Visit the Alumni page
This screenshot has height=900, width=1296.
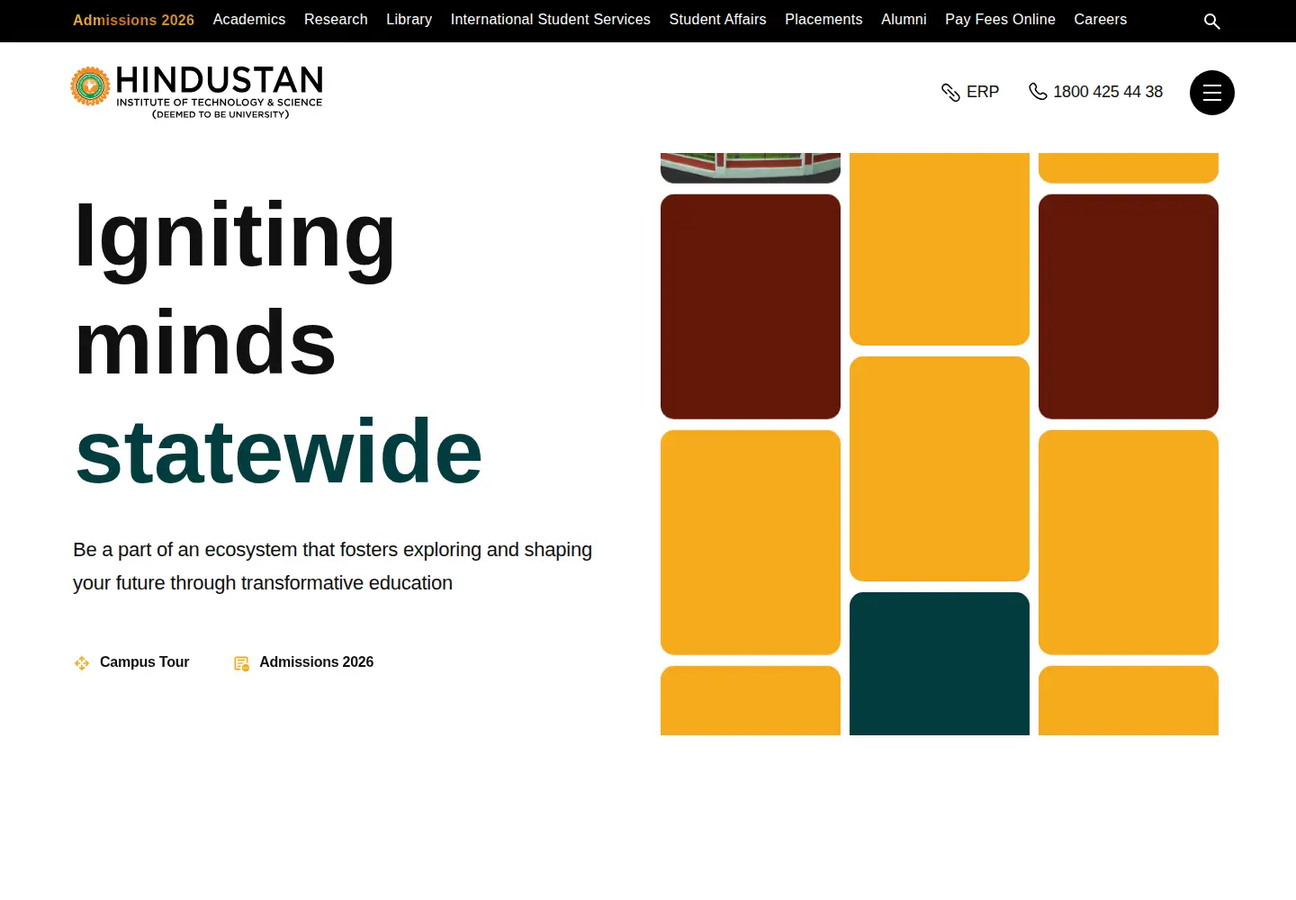pyautogui.click(x=904, y=20)
